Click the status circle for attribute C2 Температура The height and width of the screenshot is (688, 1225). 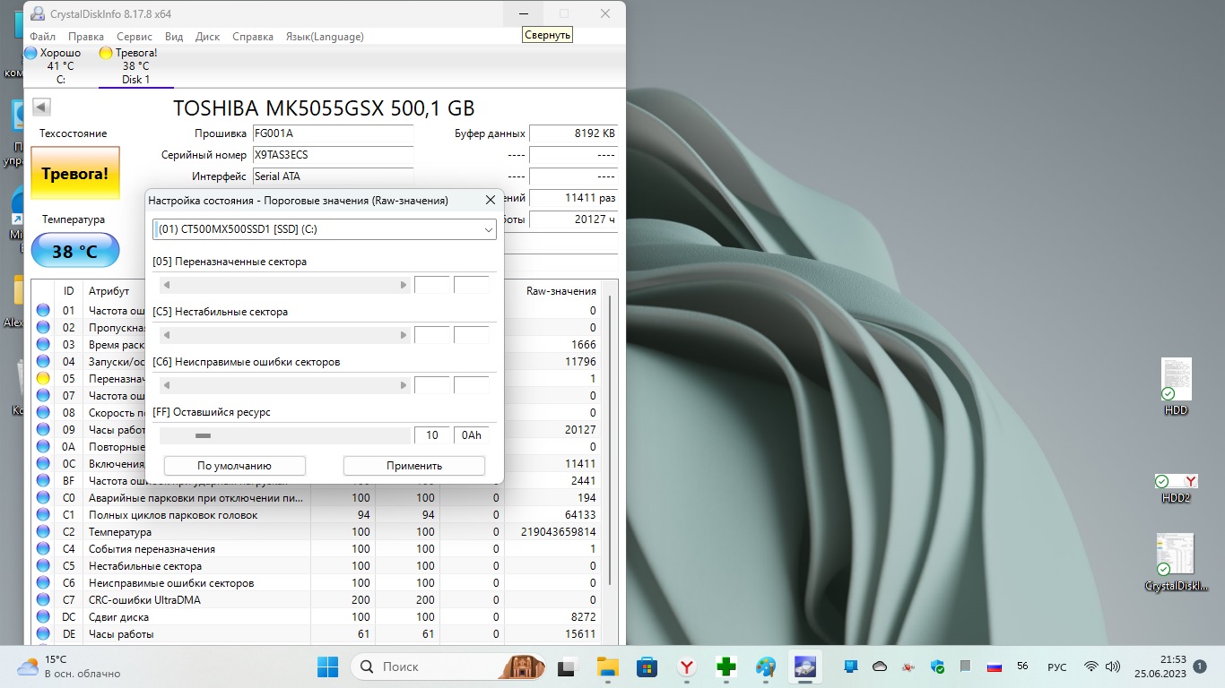click(43, 532)
